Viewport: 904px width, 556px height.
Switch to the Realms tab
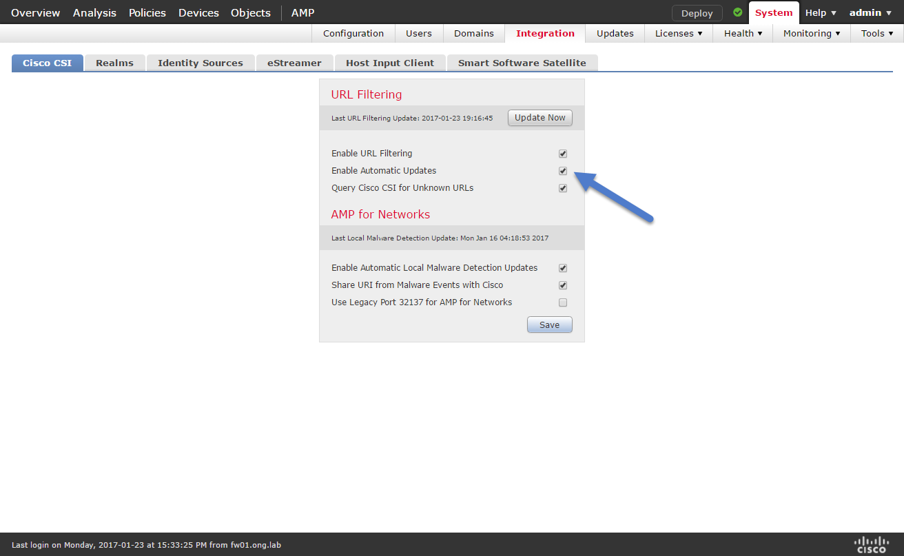point(114,63)
